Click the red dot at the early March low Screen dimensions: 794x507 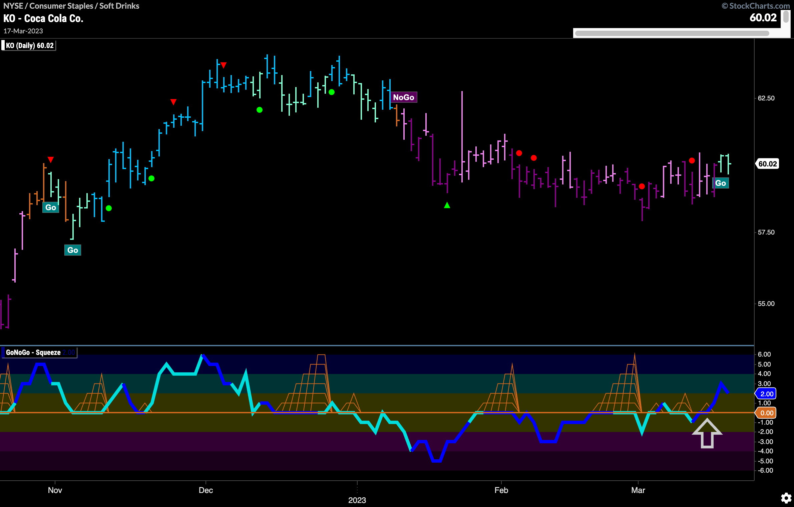pos(642,186)
